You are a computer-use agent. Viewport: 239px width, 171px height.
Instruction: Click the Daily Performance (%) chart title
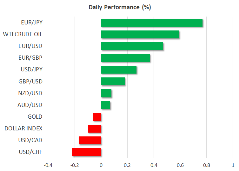point(119,7)
